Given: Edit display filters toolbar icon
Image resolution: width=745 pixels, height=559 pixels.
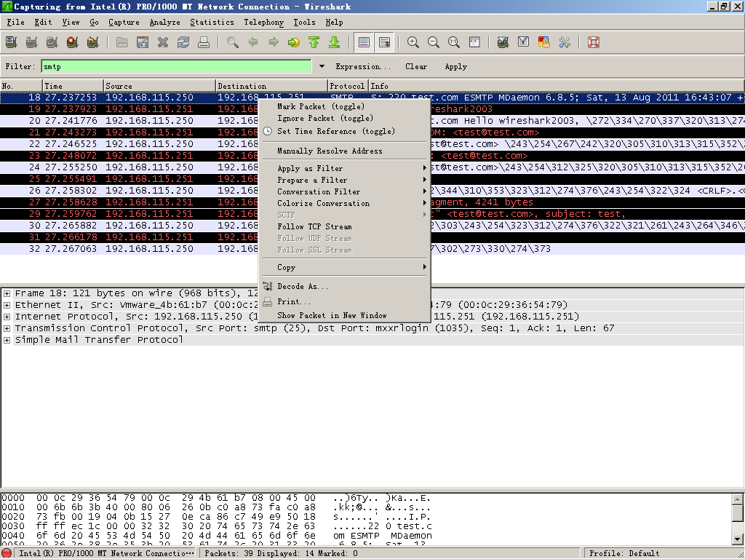Looking at the screenshot, I should [524, 42].
